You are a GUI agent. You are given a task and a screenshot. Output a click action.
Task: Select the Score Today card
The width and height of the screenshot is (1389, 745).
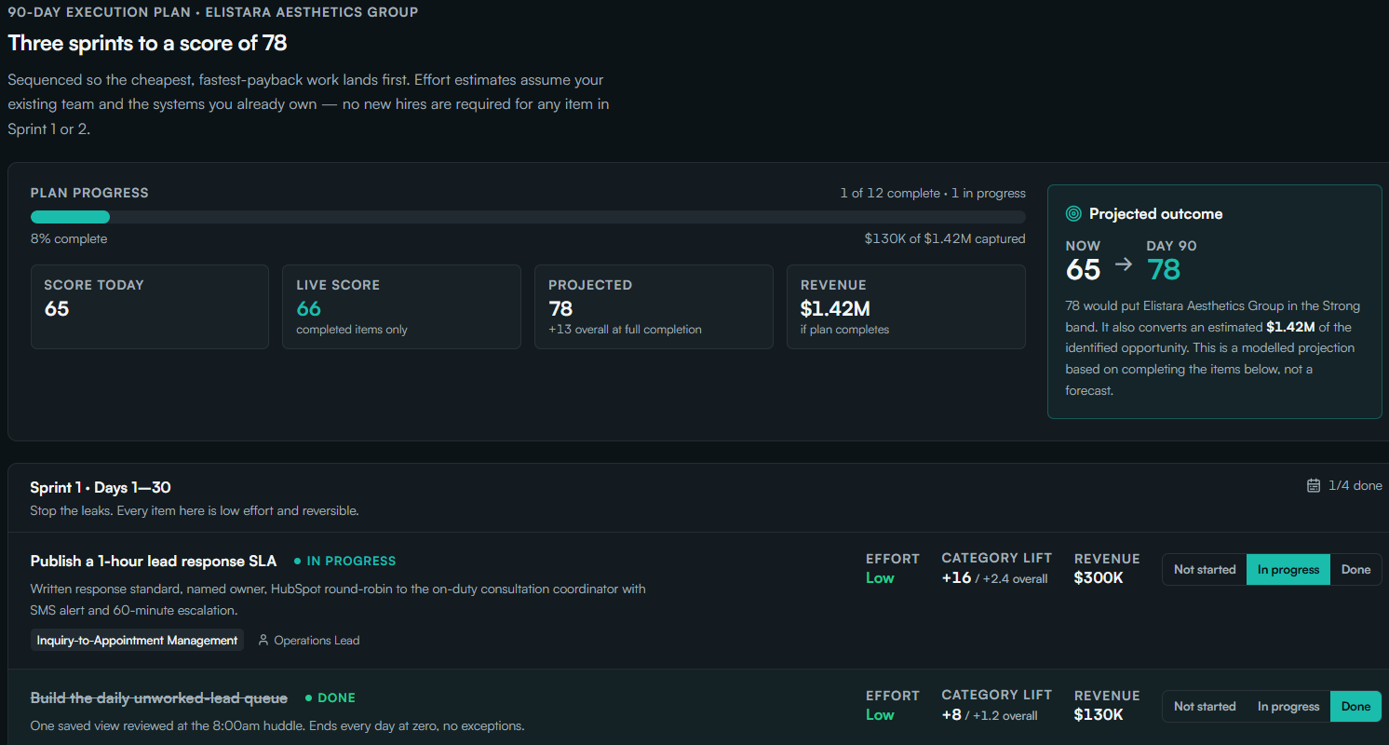(x=150, y=306)
